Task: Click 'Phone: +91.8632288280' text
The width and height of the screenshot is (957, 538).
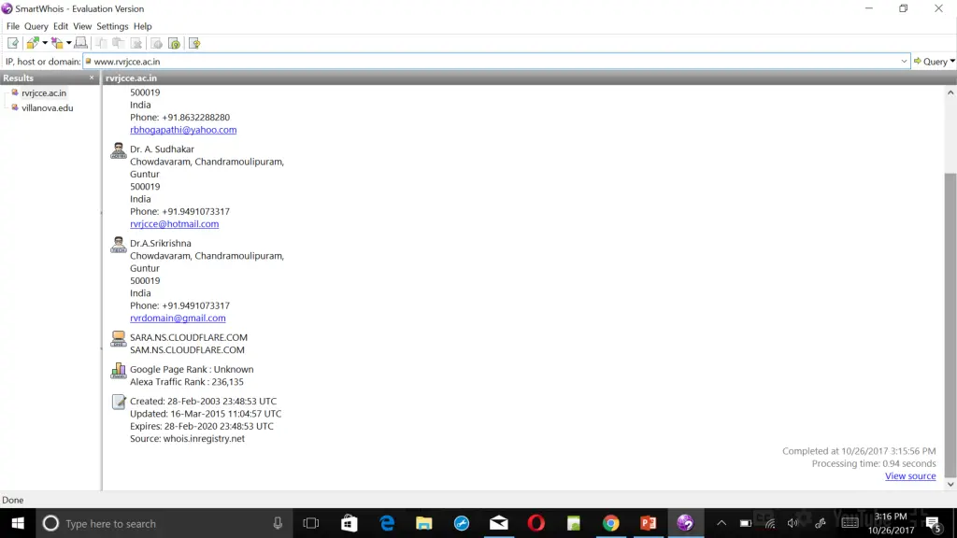Action: click(x=180, y=117)
